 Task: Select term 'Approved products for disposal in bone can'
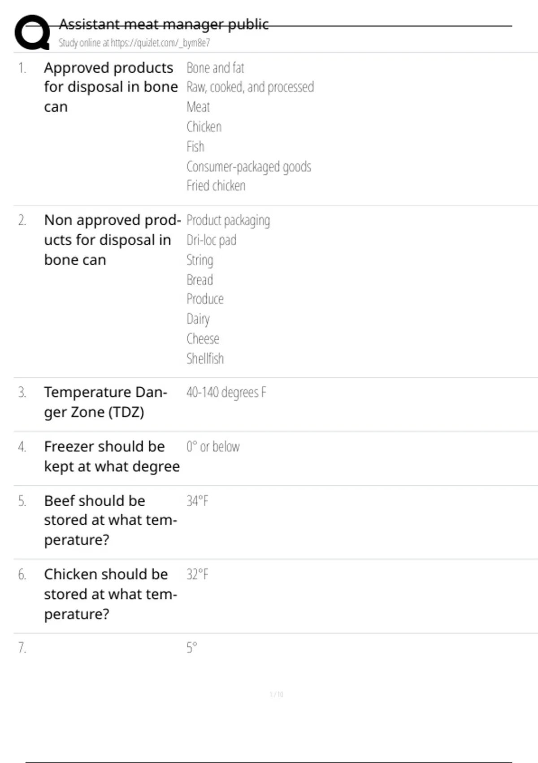pos(110,87)
